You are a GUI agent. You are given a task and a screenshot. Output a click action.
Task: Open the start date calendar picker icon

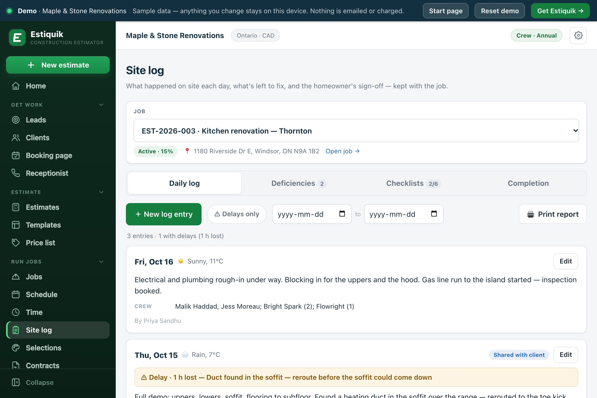pos(342,214)
